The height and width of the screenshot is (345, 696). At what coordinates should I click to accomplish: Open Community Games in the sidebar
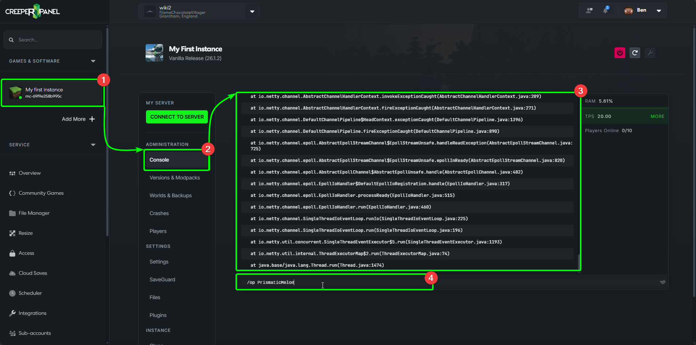click(x=41, y=193)
